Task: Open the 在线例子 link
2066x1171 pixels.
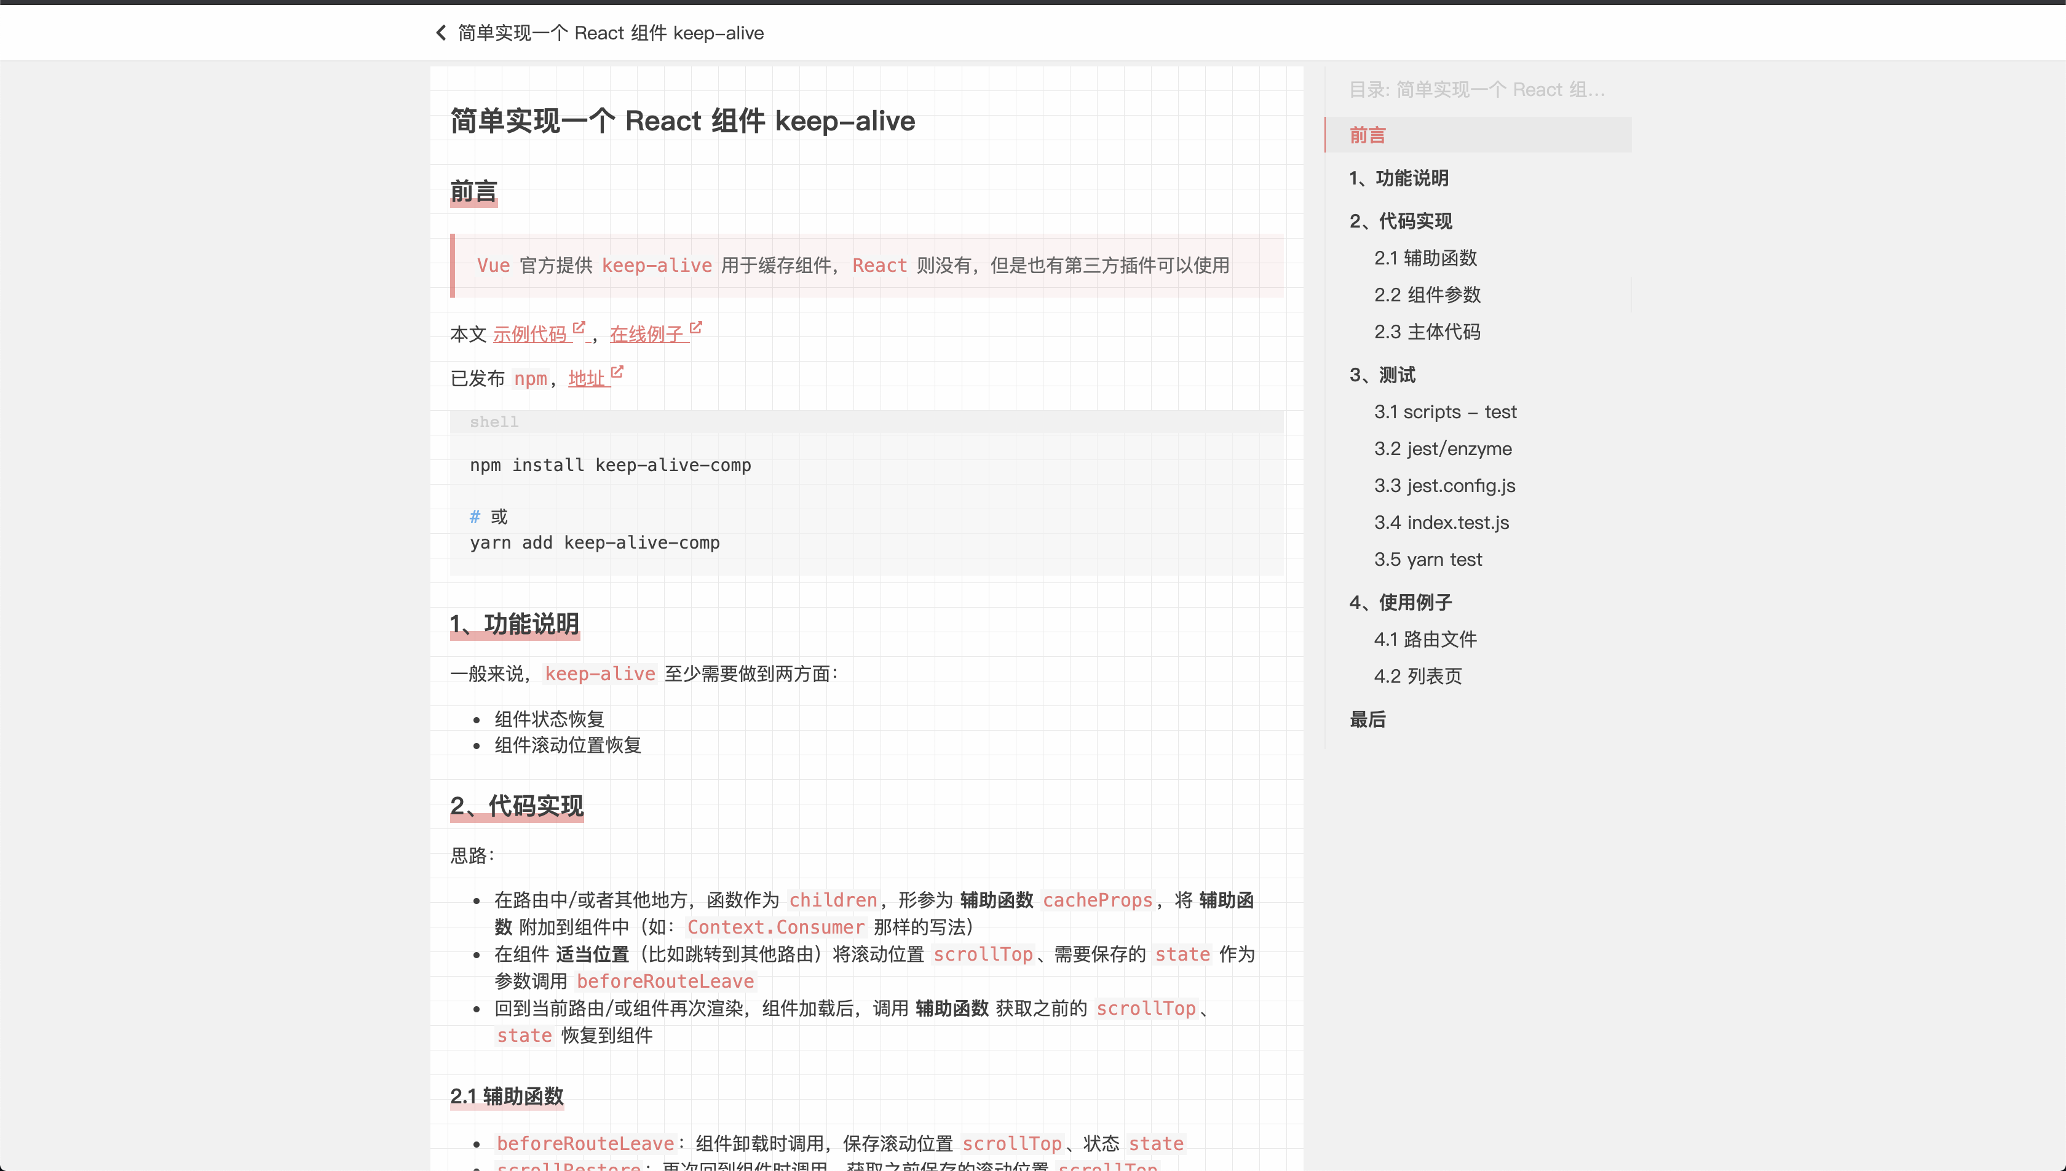Action: pyautogui.click(x=646, y=335)
